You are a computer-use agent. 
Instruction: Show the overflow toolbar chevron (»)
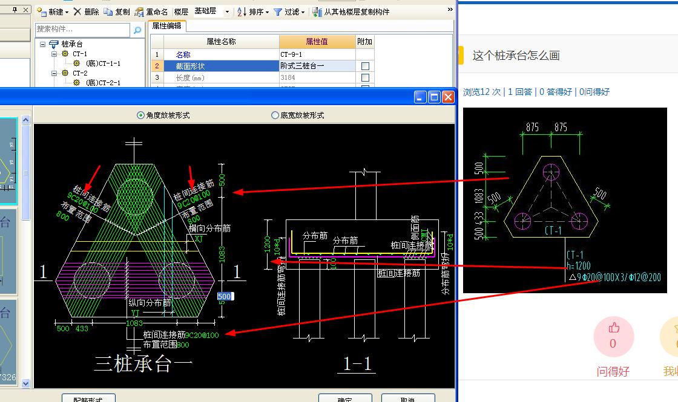coord(450,10)
